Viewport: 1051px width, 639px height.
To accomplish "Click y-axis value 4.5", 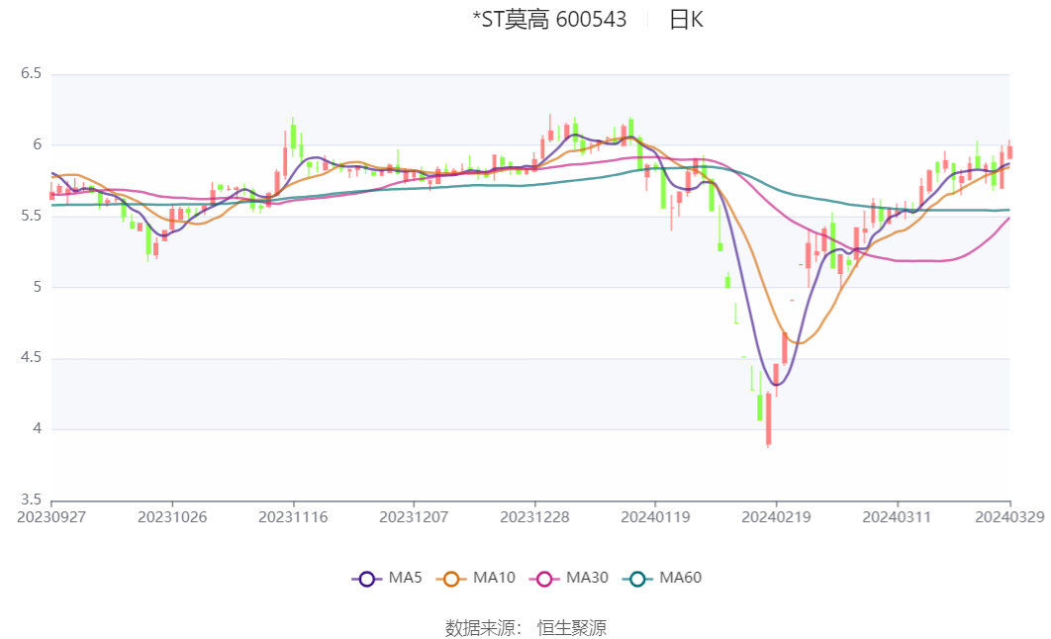I will (x=31, y=358).
